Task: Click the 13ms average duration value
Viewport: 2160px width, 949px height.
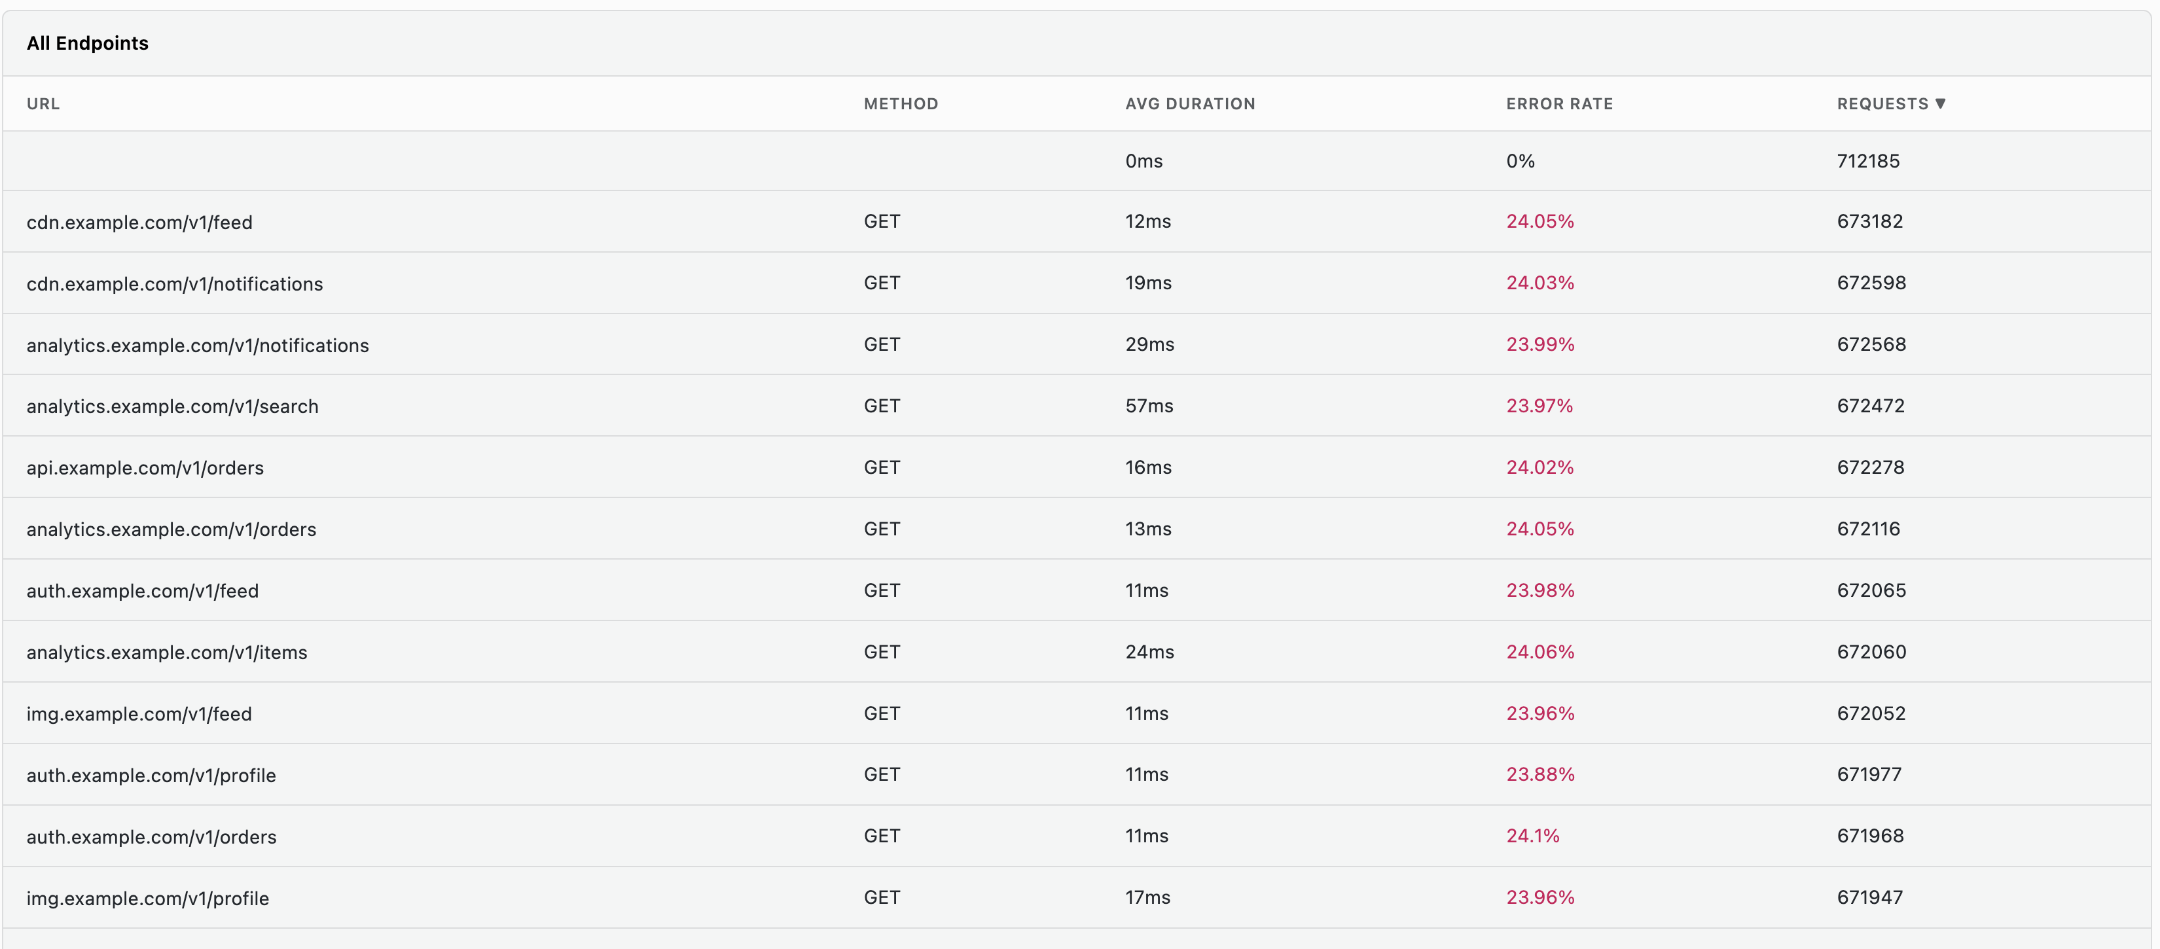Action: tap(1149, 528)
